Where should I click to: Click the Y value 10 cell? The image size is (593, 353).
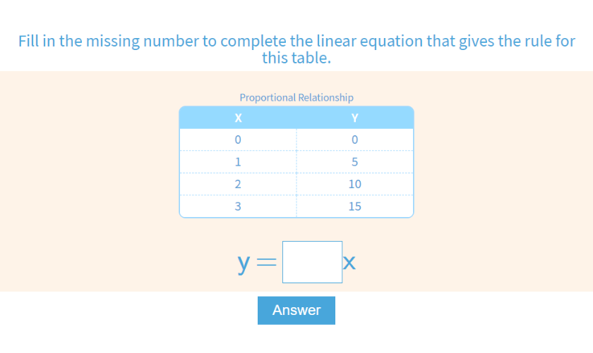pos(355,184)
